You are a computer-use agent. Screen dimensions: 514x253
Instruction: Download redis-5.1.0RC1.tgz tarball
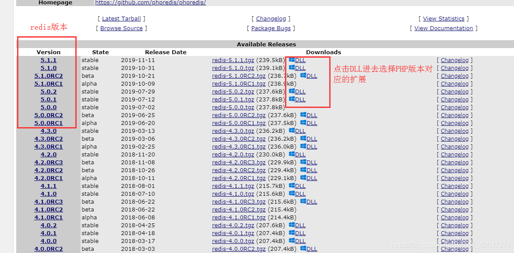tap(239, 84)
